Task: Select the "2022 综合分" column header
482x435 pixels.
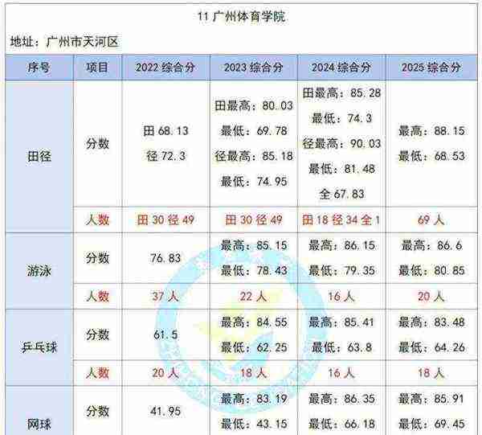Action: click(165, 67)
